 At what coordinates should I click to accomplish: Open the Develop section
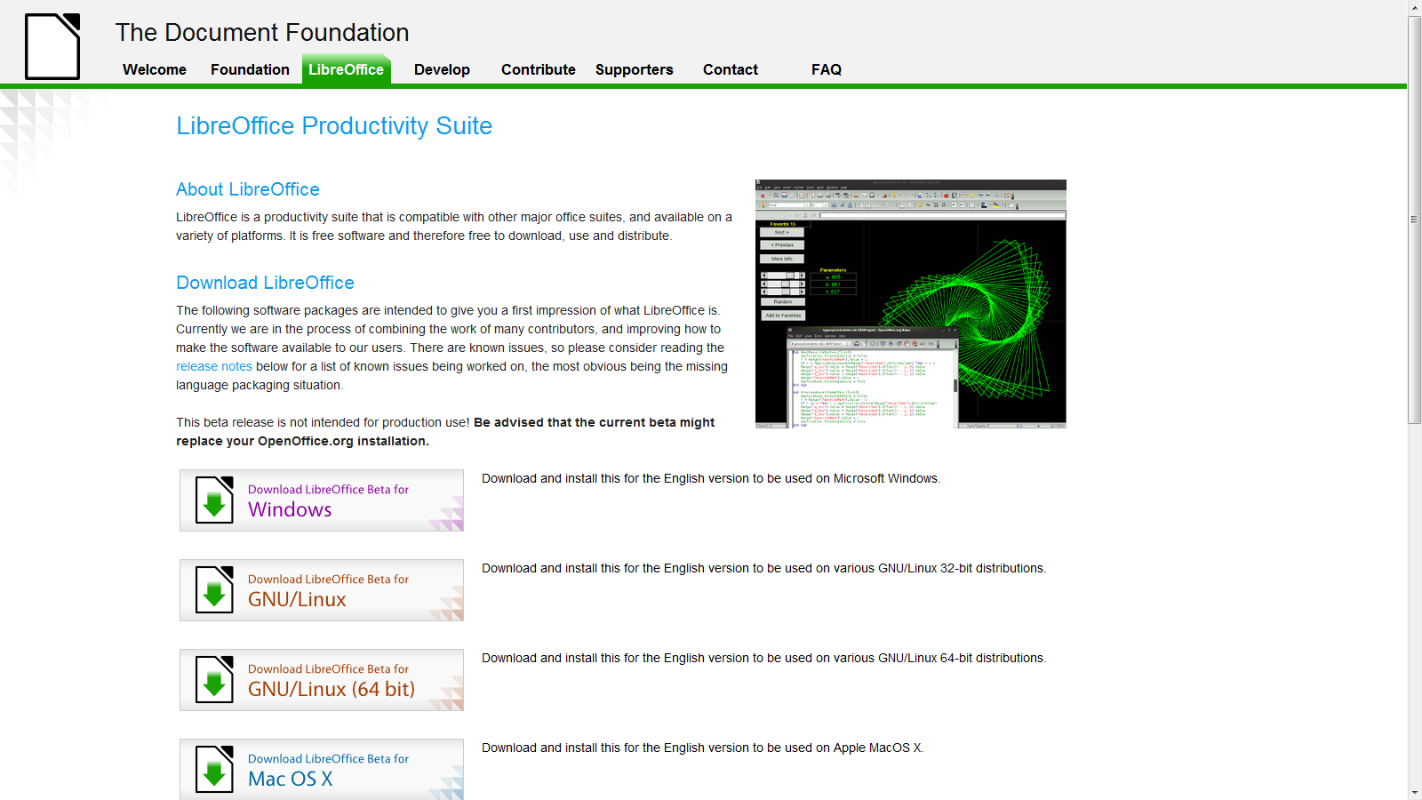[x=442, y=69]
